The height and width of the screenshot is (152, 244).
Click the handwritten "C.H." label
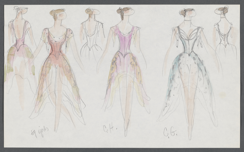[x=110, y=128]
